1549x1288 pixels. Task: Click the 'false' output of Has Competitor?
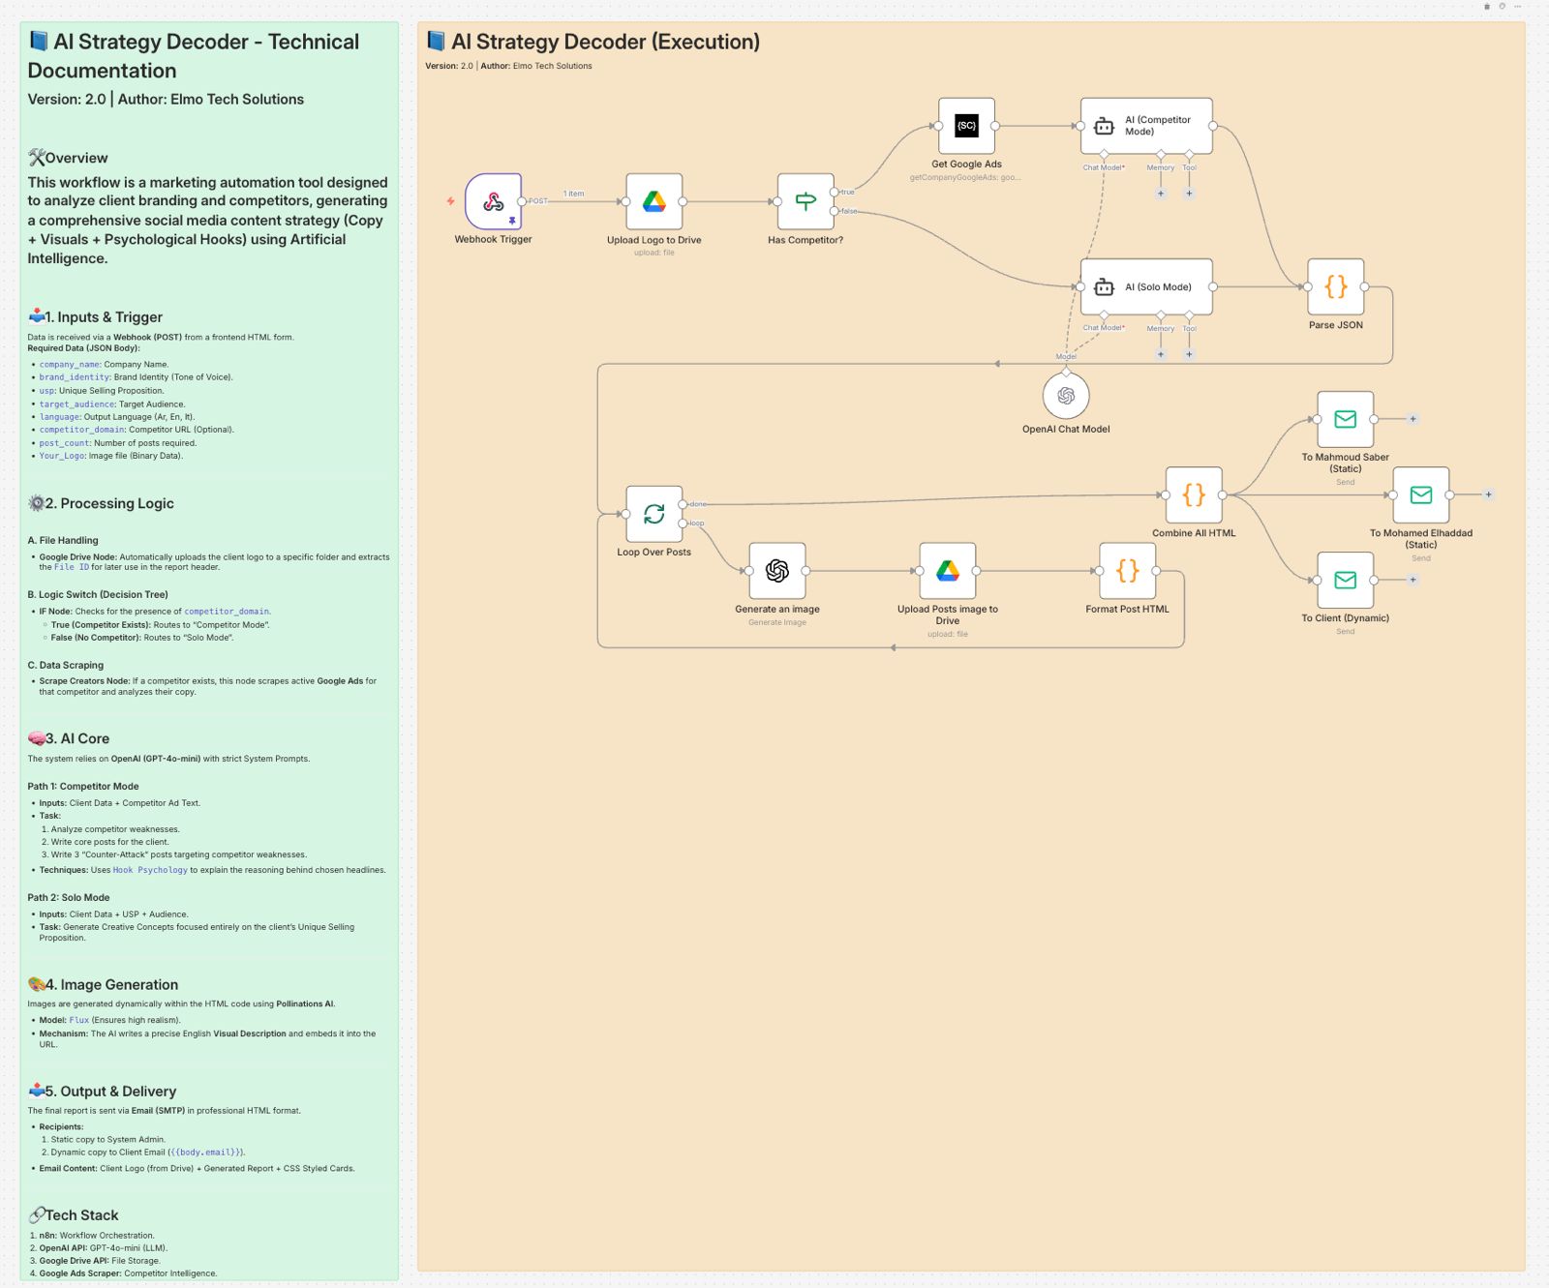(835, 211)
